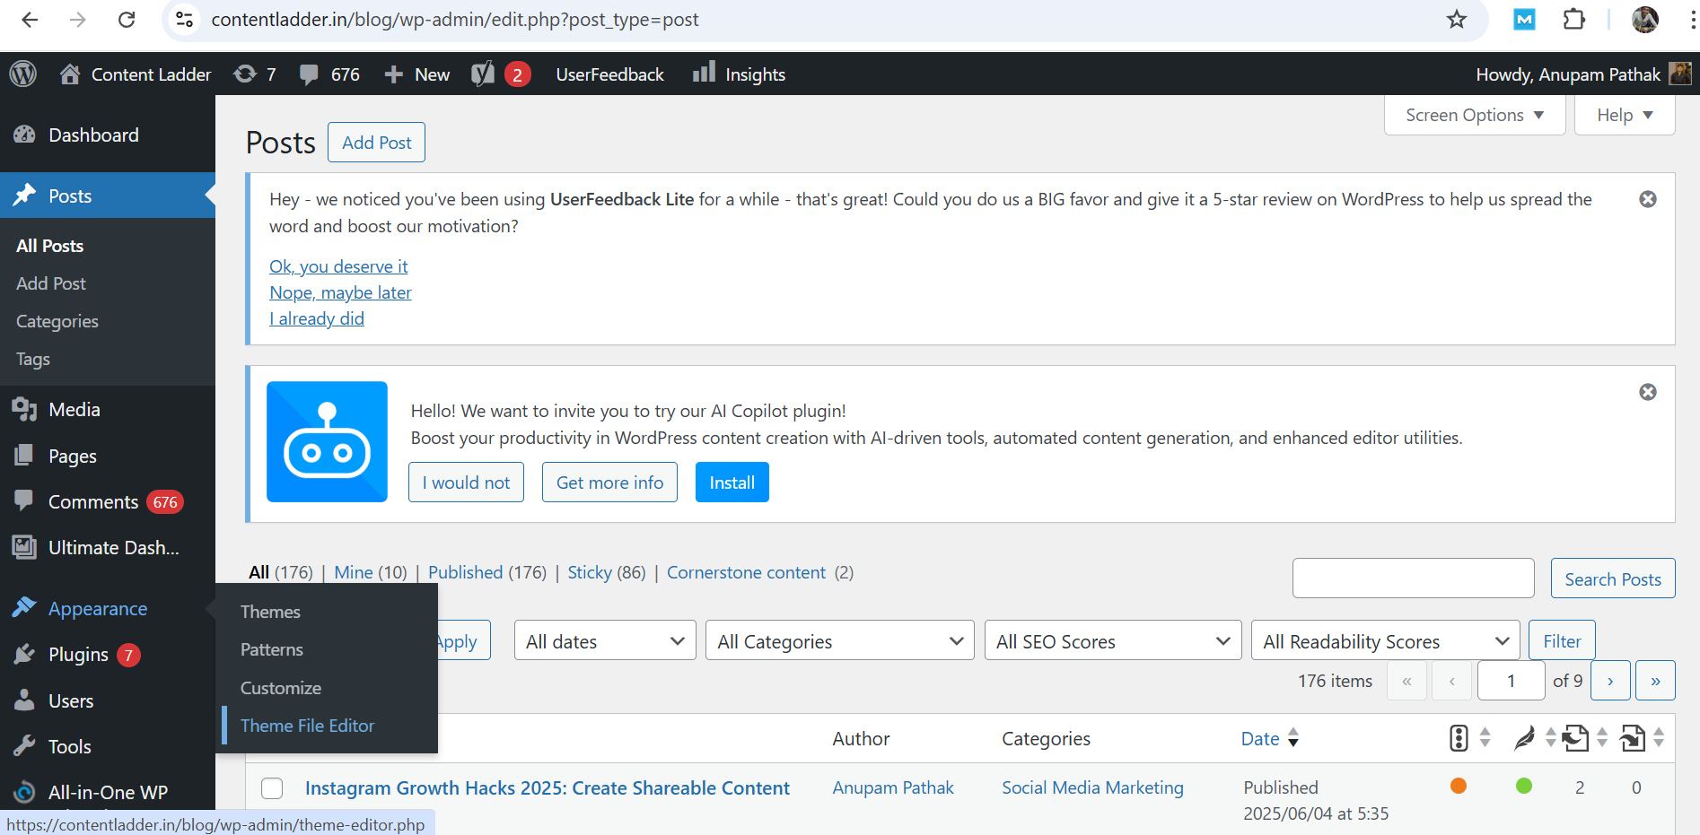Viewport: 1700px width, 835px height.
Task: Open the All dates dropdown
Action: [x=605, y=641]
